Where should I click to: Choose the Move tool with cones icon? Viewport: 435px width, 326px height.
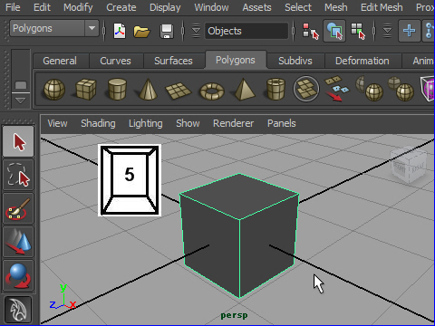pyautogui.click(x=18, y=242)
